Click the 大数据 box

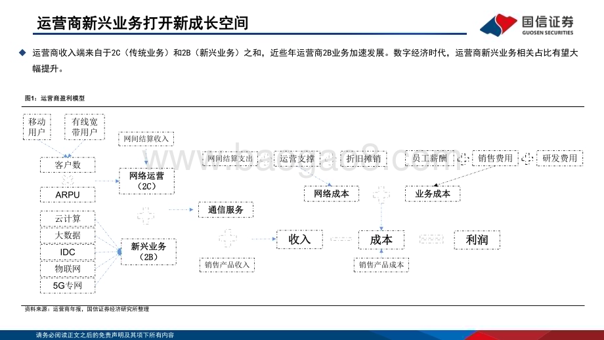pos(68,235)
